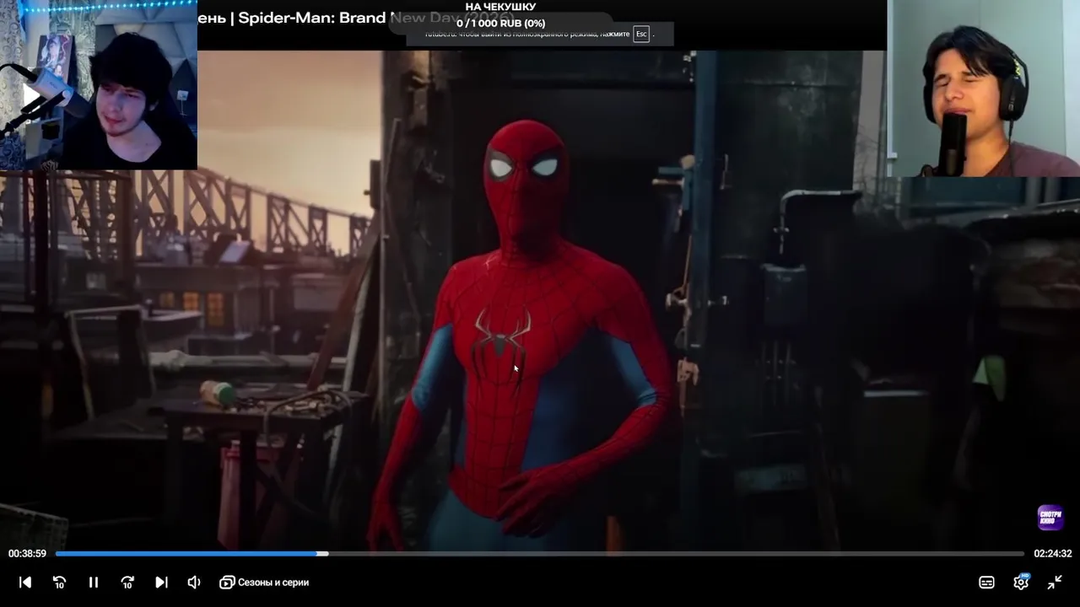Click the 0 / 1 000 RUB (0%) counter
Screen dimensions: 1080x607
(500, 24)
